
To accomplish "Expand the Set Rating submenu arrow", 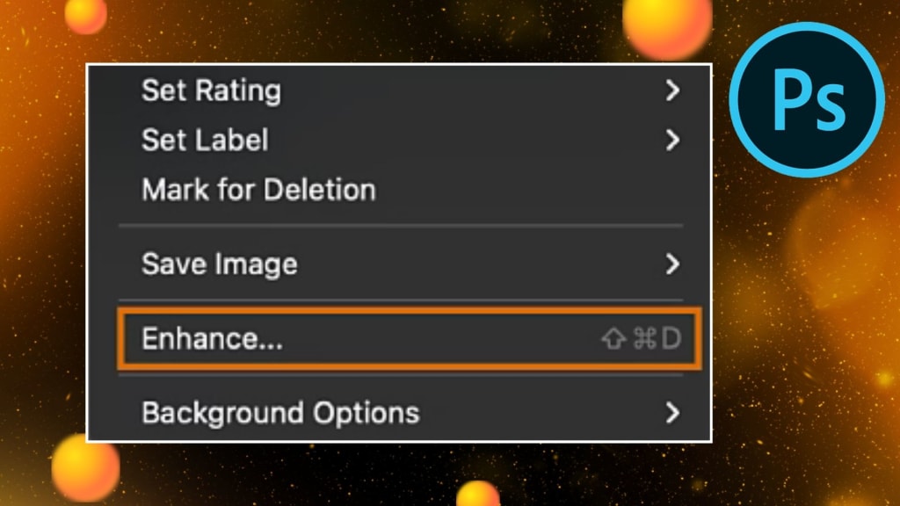I will (672, 90).
